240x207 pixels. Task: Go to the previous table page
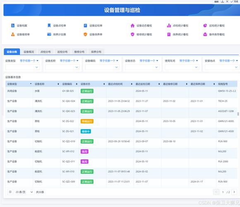point(216,192)
